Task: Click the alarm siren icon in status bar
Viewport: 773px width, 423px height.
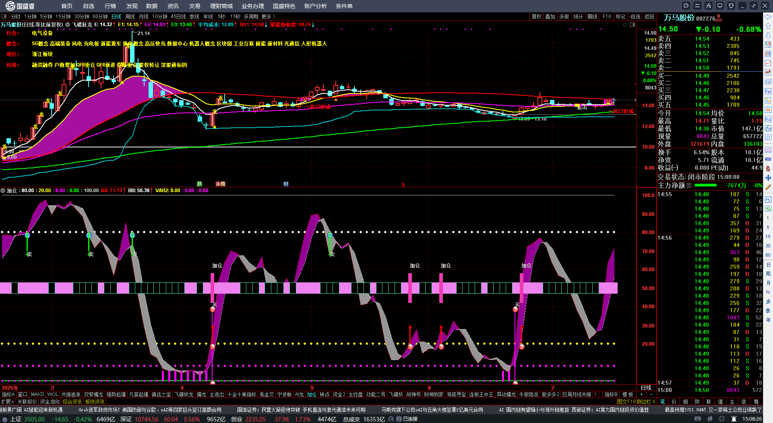Action: pyautogui.click(x=734, y=419)
